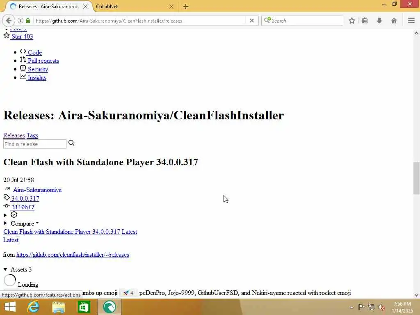Select the Releases GitHub browser tab
Screen dimensions: 420x315
[x=48, y=7]
